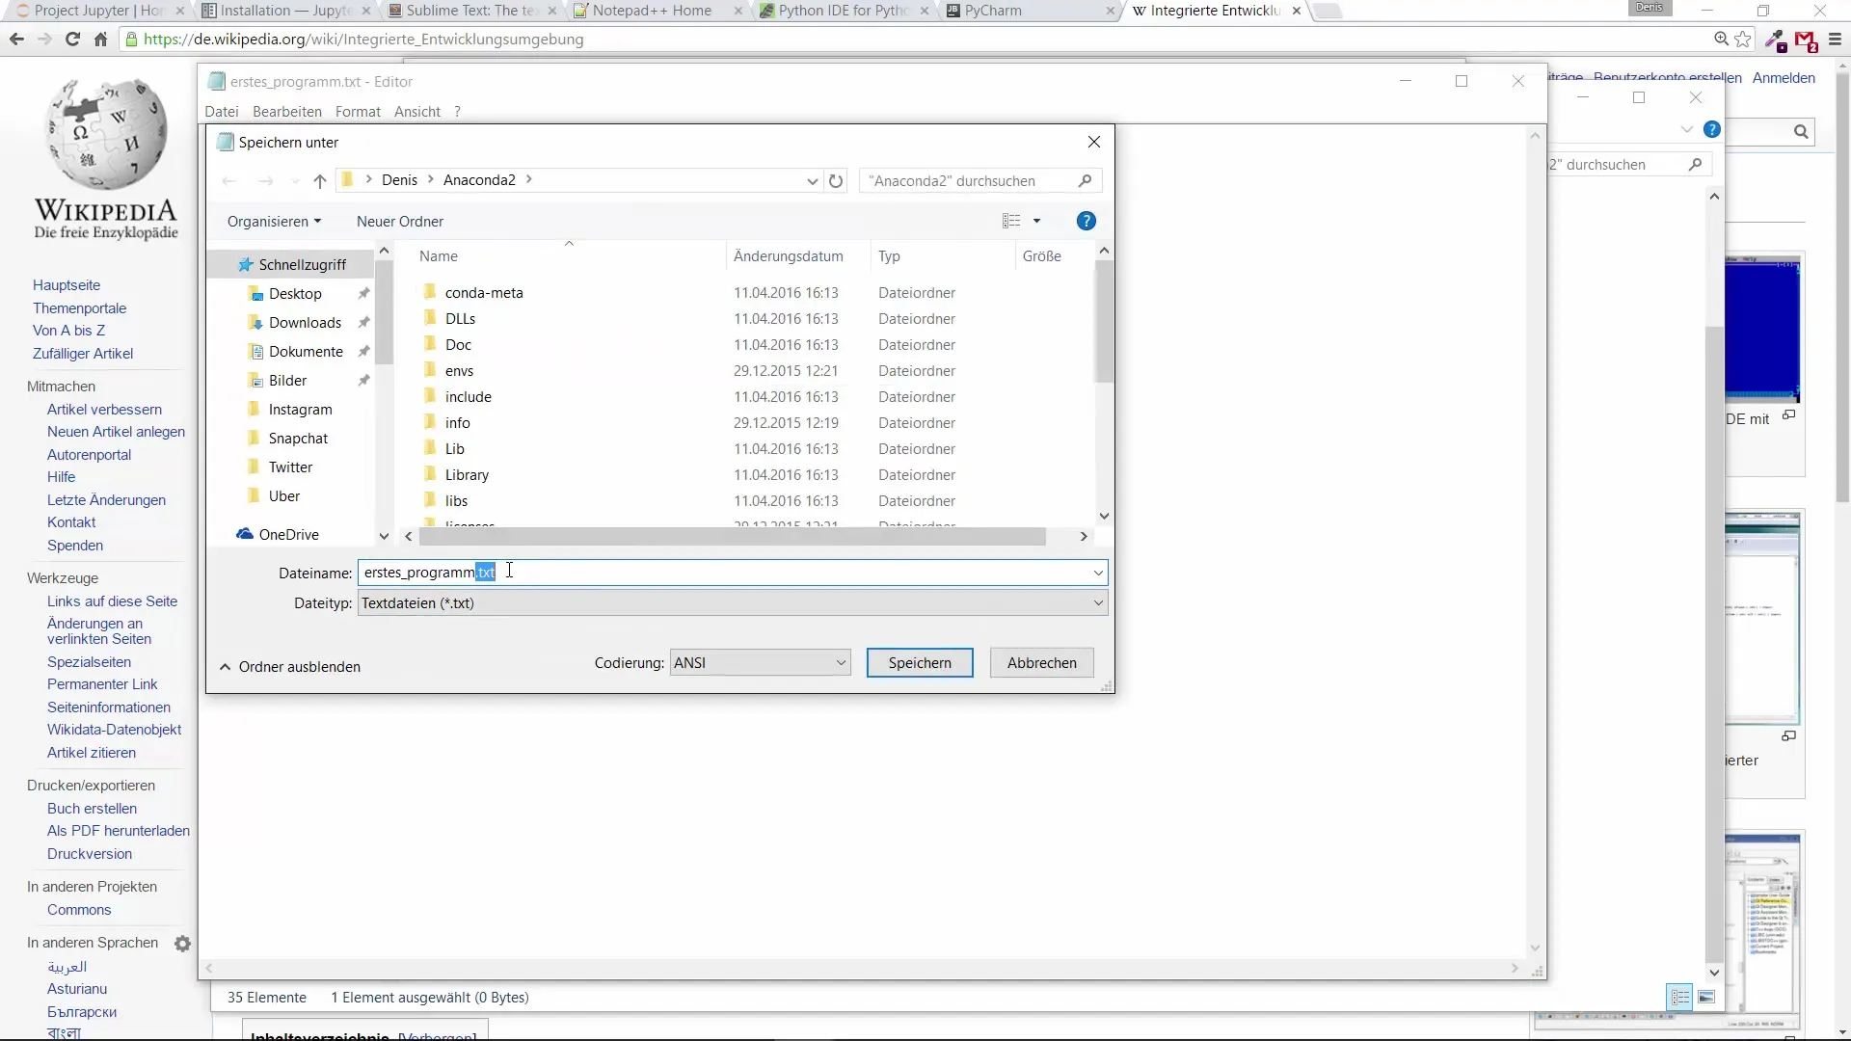
Task: Click the Explorer window blue help icon
Action: point(1712,130)
